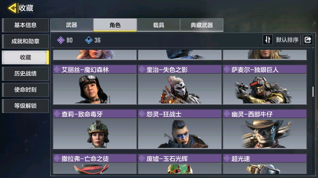Click the share export icon

click(308, 40)
